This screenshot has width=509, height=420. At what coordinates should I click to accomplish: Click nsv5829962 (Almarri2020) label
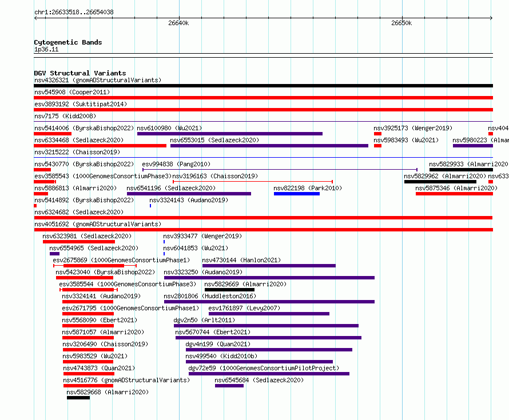(x=445, y=176)
